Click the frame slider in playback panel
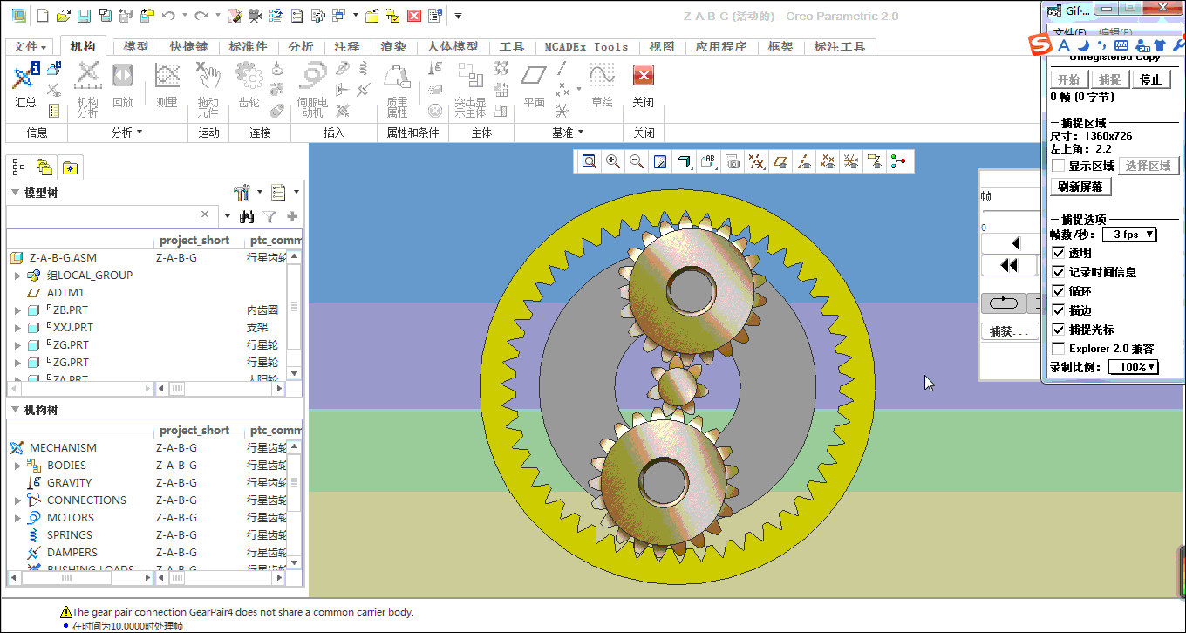This screenshot has height=633, width=1186. pyautogui.click(x=1011, y=210)
